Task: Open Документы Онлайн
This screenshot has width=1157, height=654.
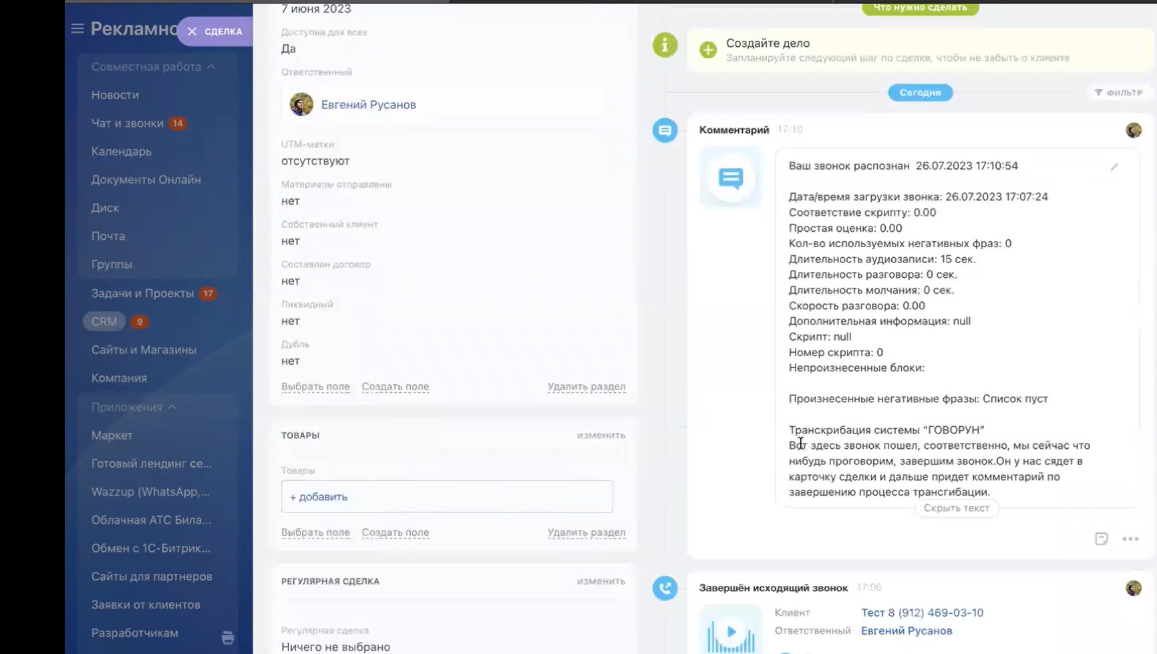Action: coord(146,180)
